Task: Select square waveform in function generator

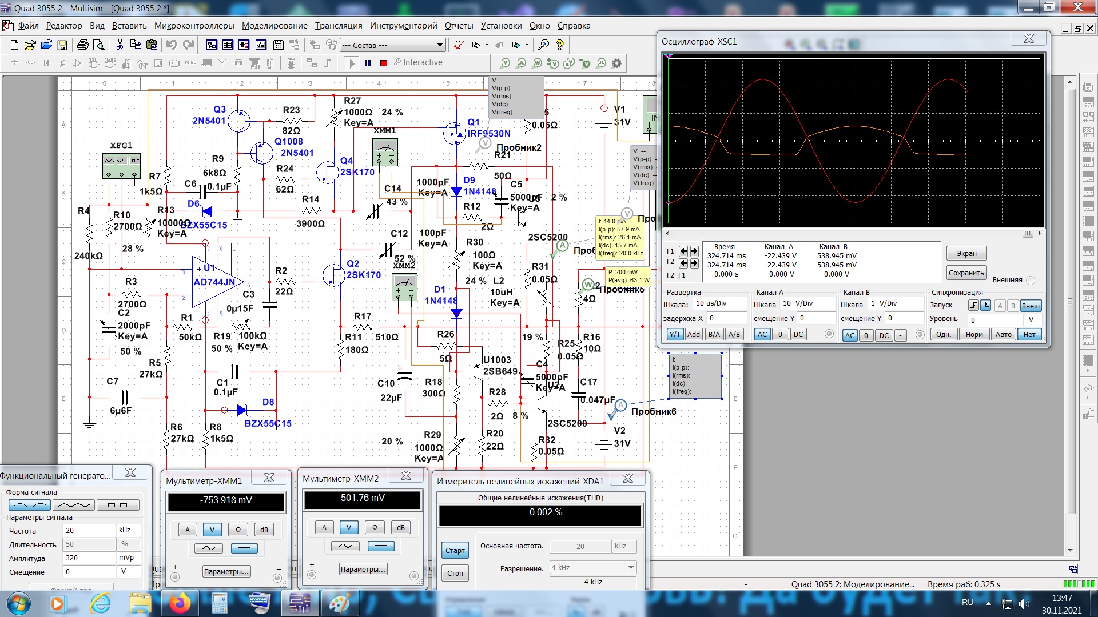Action: coord(118,505)
